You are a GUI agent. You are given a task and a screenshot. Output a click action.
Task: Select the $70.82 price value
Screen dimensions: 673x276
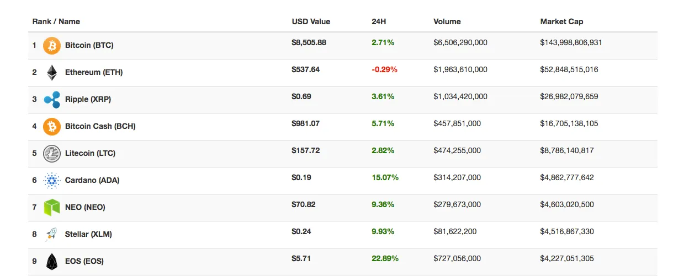click(x=304, y=204)
